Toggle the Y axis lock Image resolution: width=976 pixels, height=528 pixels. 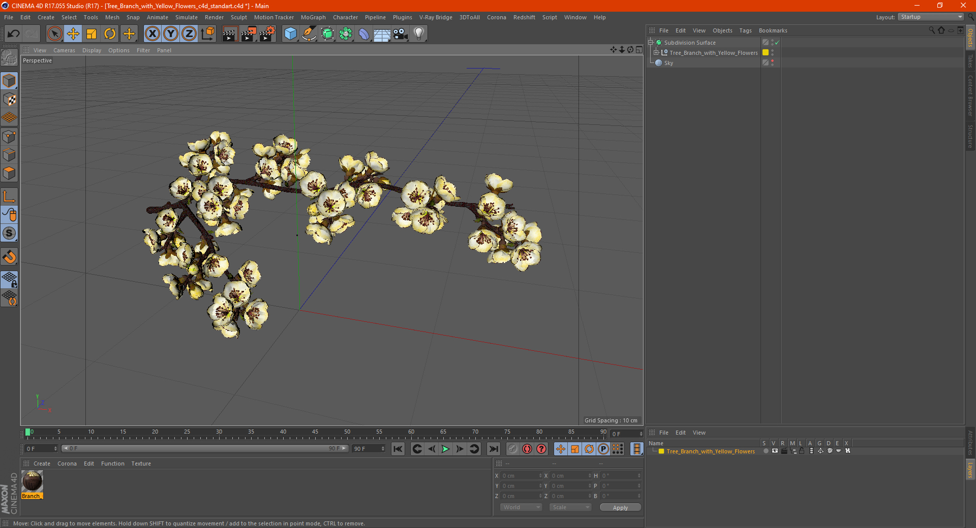pos(171,34)
